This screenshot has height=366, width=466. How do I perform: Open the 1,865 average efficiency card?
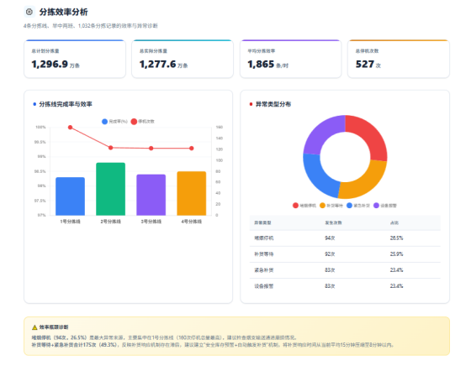point(291,59)
